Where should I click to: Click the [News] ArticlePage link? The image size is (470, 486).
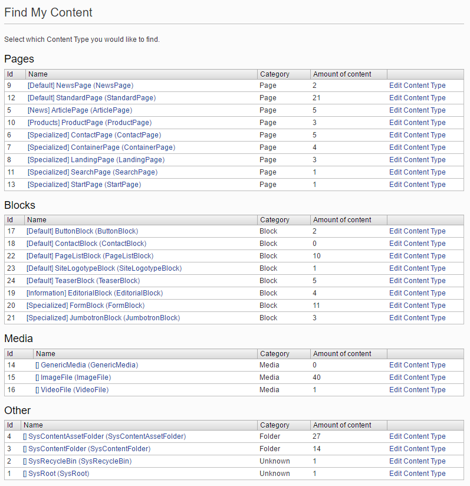coord(80,110)
